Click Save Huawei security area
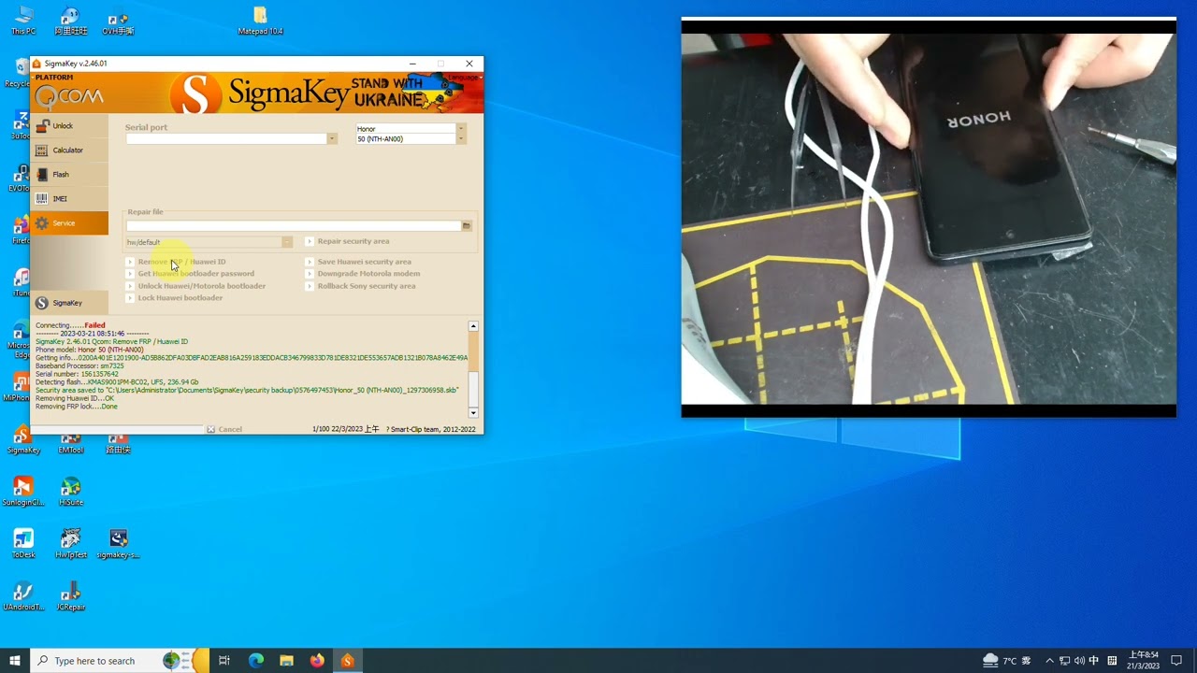 [x=358, y=262]
